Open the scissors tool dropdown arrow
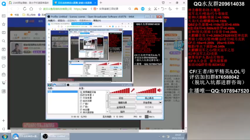 (x=159, y=9)
